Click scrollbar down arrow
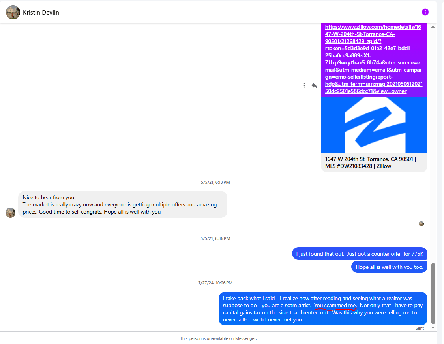The image size is (444, 344). point(433,327)
